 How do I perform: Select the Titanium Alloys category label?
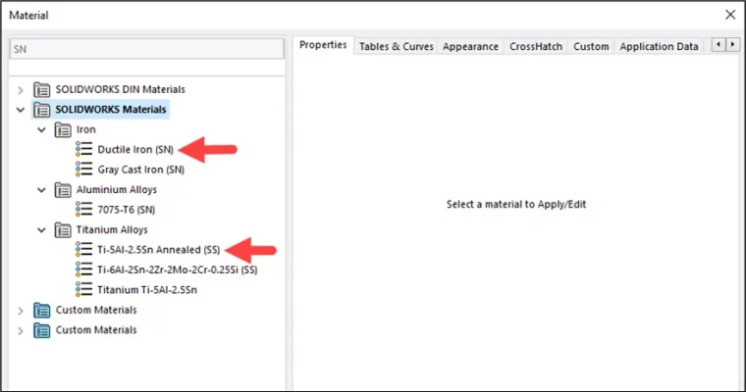[112, 229]
